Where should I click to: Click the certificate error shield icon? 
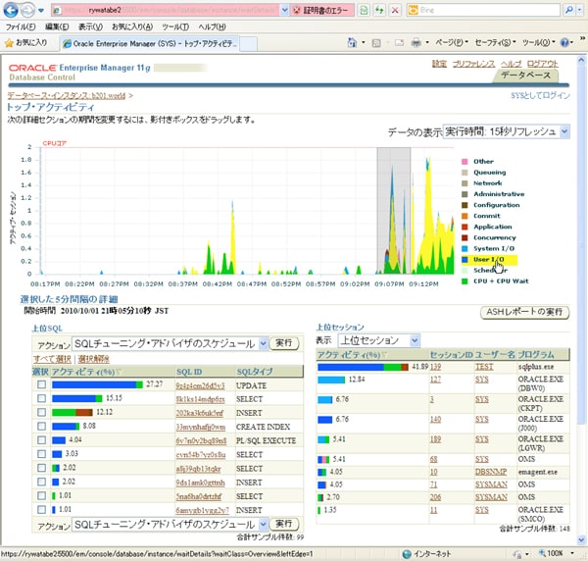point(296,10)
